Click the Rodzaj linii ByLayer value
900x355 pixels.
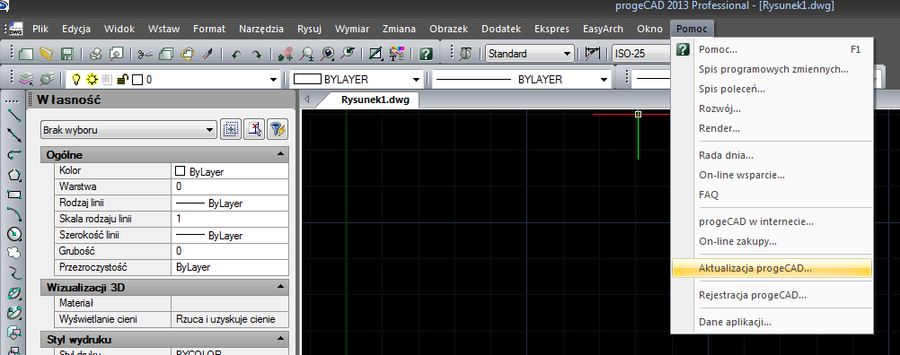(x=230, y=203)
